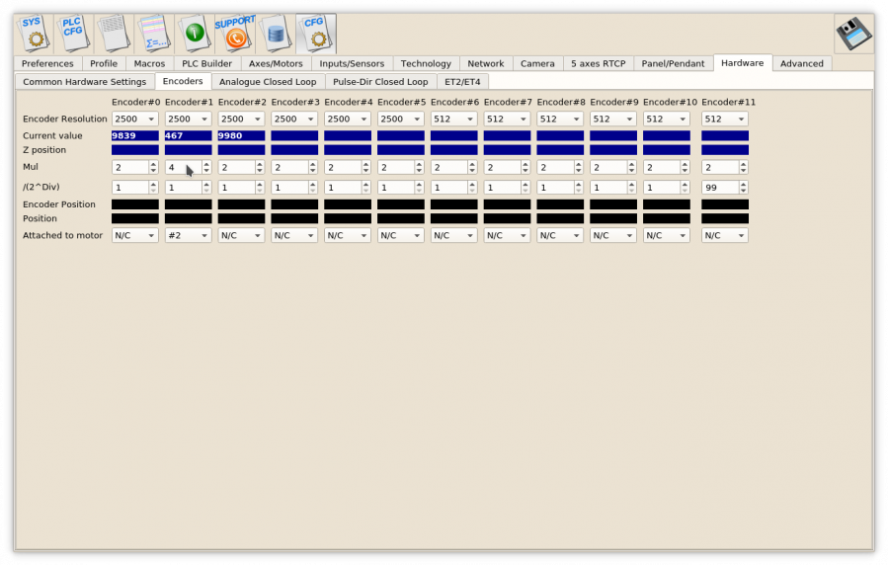Image resolution: width=888 pixels, height=565 pixels.
Task: Open the SYS settings icon
Action: 34,33
